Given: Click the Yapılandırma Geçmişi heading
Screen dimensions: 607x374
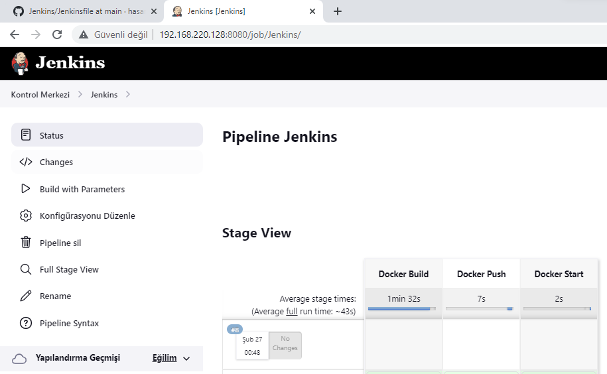Looking at the screenshot, I should (x=78, y=358).
